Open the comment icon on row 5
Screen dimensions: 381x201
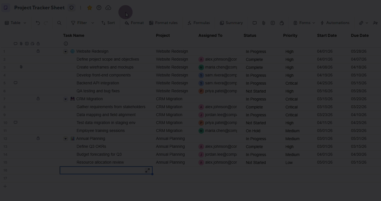[16, 83]
